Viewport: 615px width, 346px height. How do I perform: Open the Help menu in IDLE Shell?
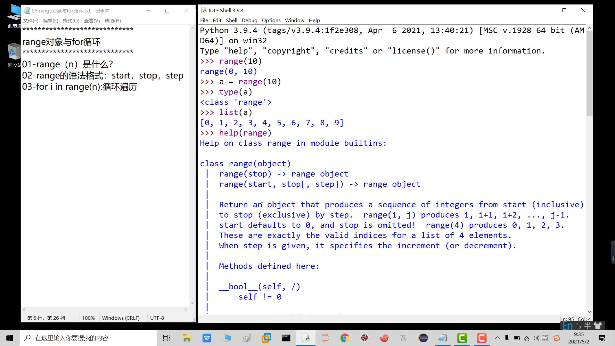pyautogui.click(x=314, y=20)
